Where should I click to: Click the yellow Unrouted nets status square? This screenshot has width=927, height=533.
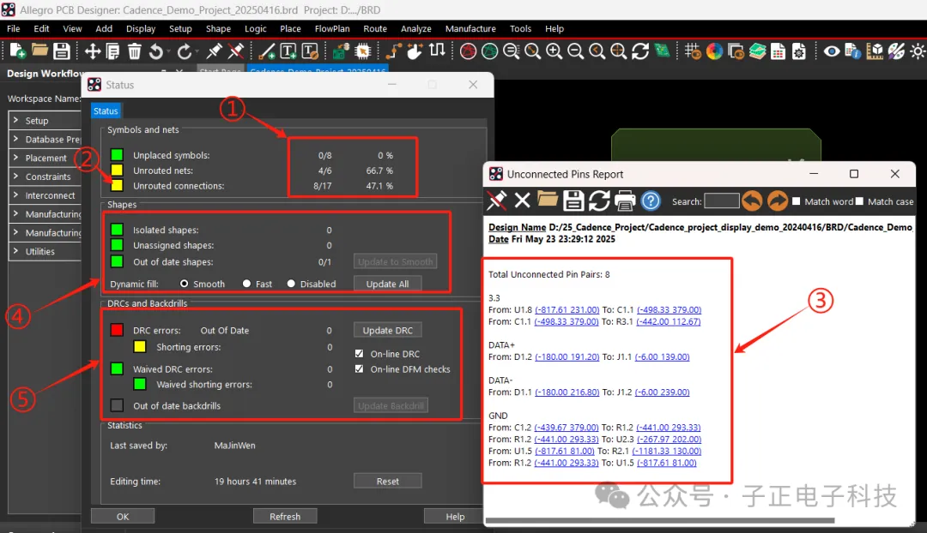coord(117,170)
